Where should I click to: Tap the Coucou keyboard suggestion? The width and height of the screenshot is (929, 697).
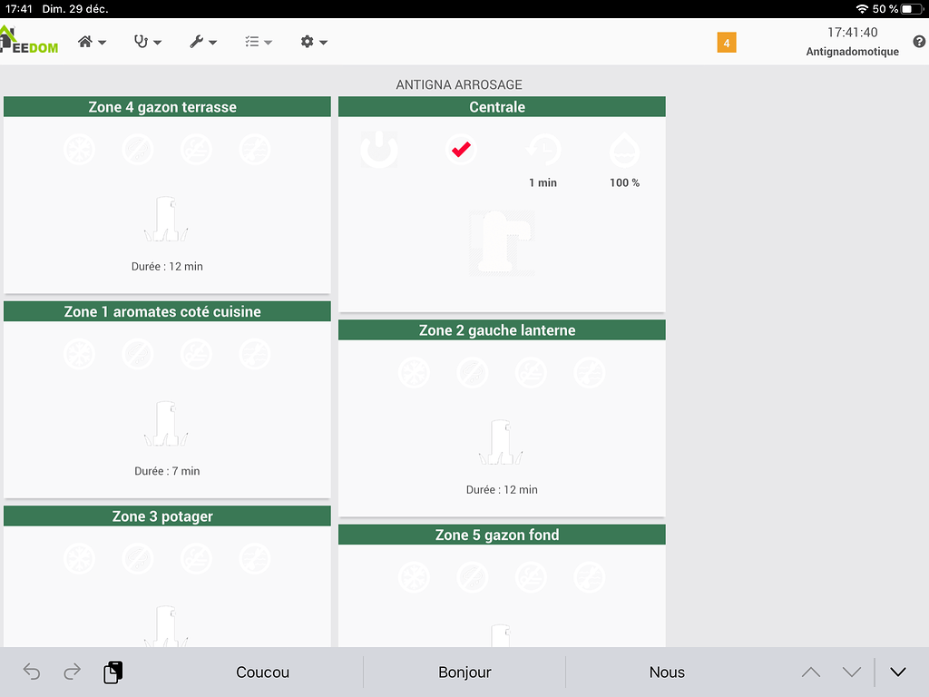[x=262, y=672]
